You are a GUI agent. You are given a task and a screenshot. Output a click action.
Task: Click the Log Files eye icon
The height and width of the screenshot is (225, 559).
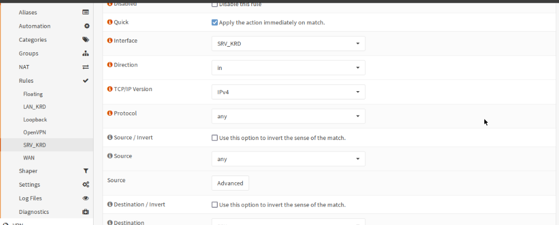[86, 198]
